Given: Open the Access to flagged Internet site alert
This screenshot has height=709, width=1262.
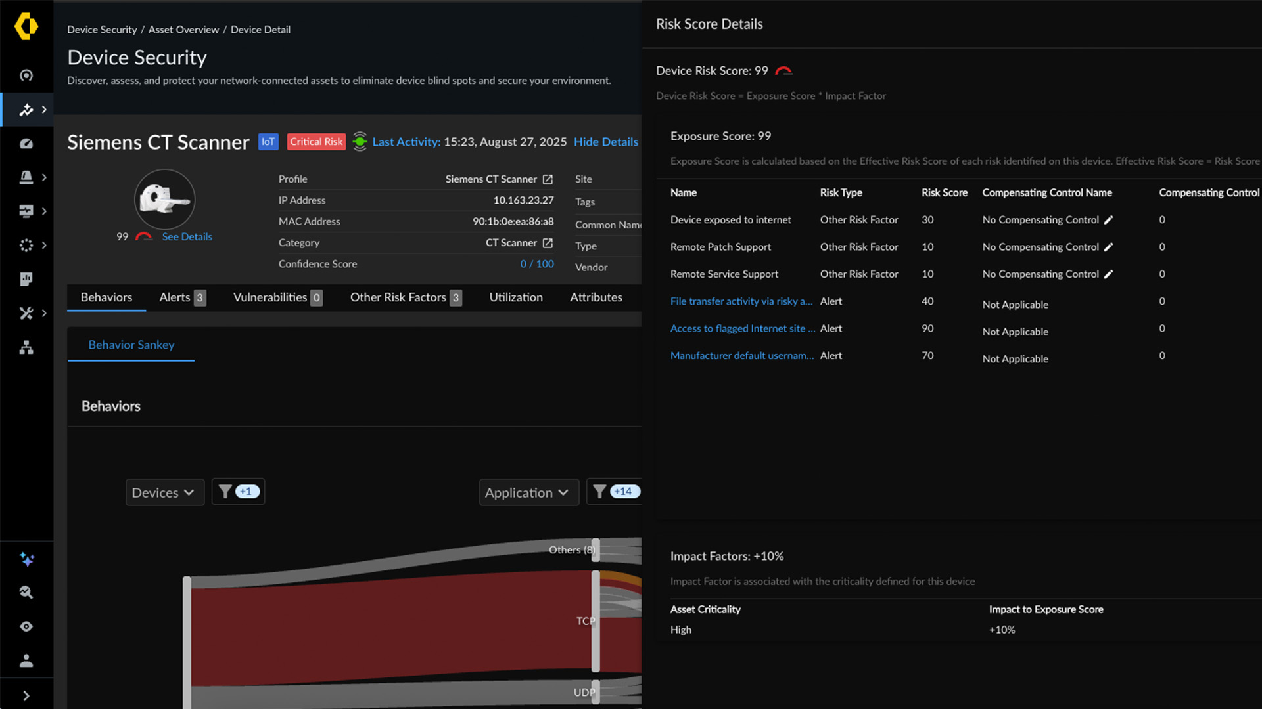Looking at the screenshot, I should pyautogui.click(x=741, y=328).
